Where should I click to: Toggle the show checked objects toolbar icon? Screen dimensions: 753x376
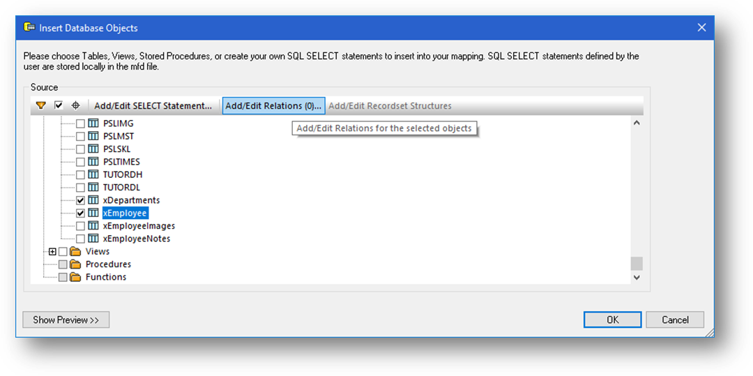pos(59,105)
